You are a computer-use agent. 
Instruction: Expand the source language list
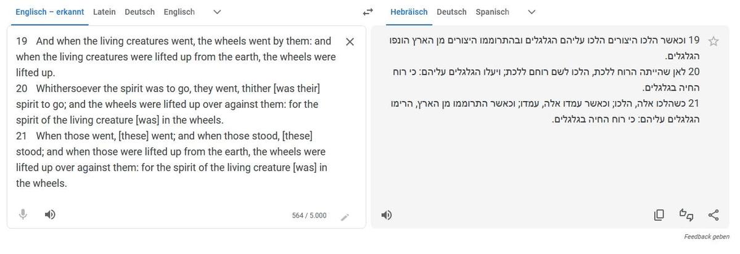(x=216, y=12)
